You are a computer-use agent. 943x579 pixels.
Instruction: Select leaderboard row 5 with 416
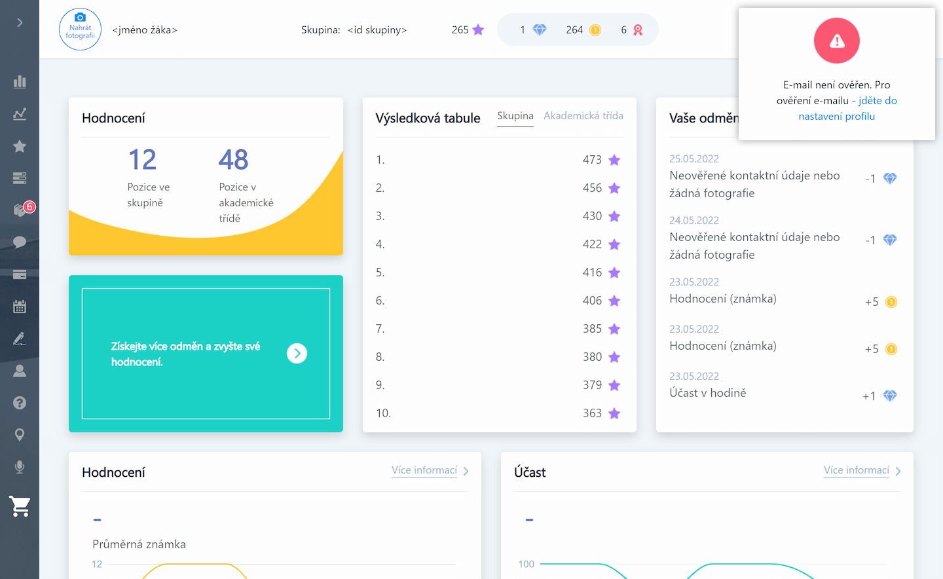click(x=499, y=272)
